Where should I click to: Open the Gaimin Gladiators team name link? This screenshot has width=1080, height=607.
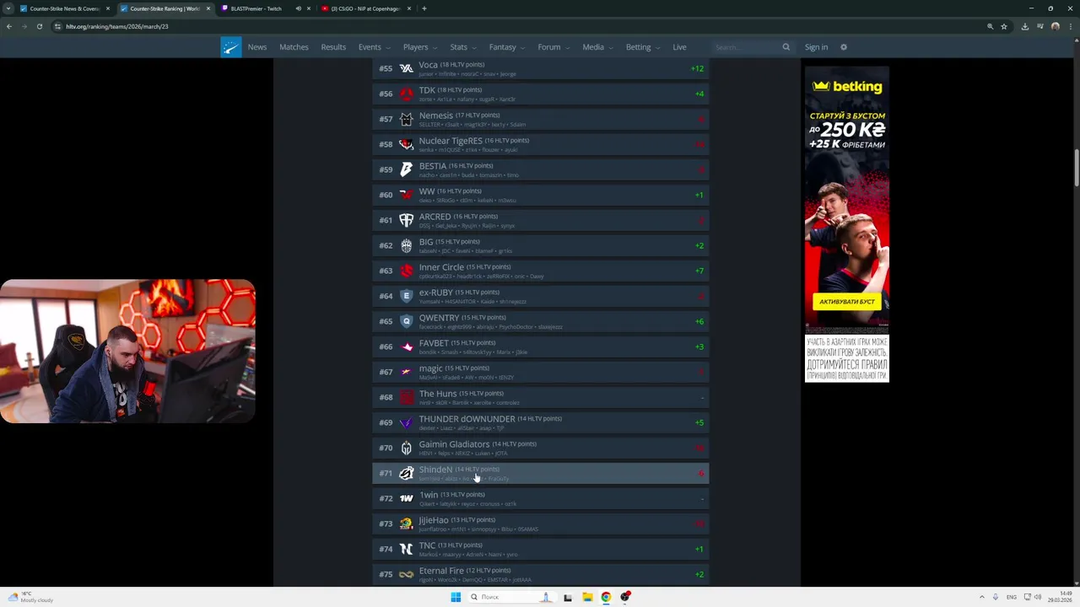pyautogui.click(x=454, y=444)
